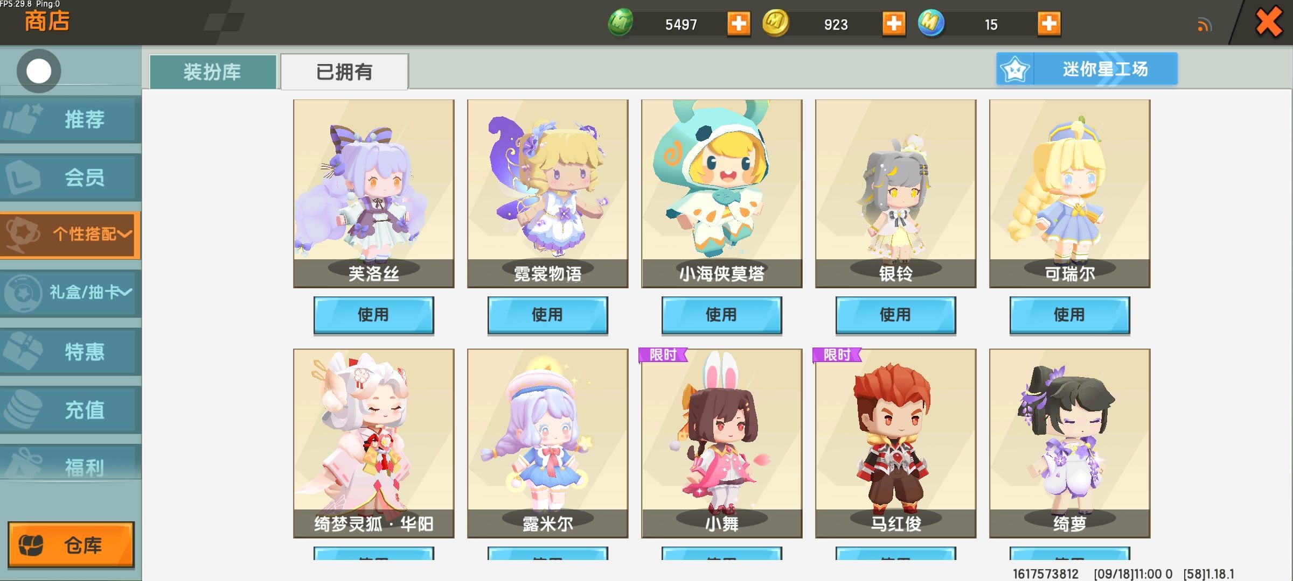Add more green mini beans currency

[739, 24]
